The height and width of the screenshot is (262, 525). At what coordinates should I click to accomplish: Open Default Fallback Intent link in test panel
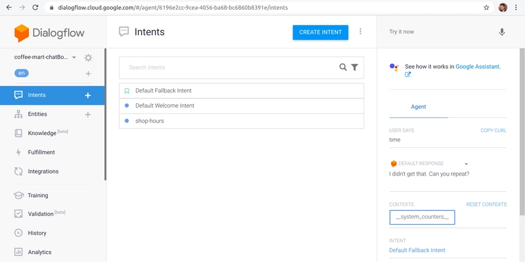pos(417,250)
